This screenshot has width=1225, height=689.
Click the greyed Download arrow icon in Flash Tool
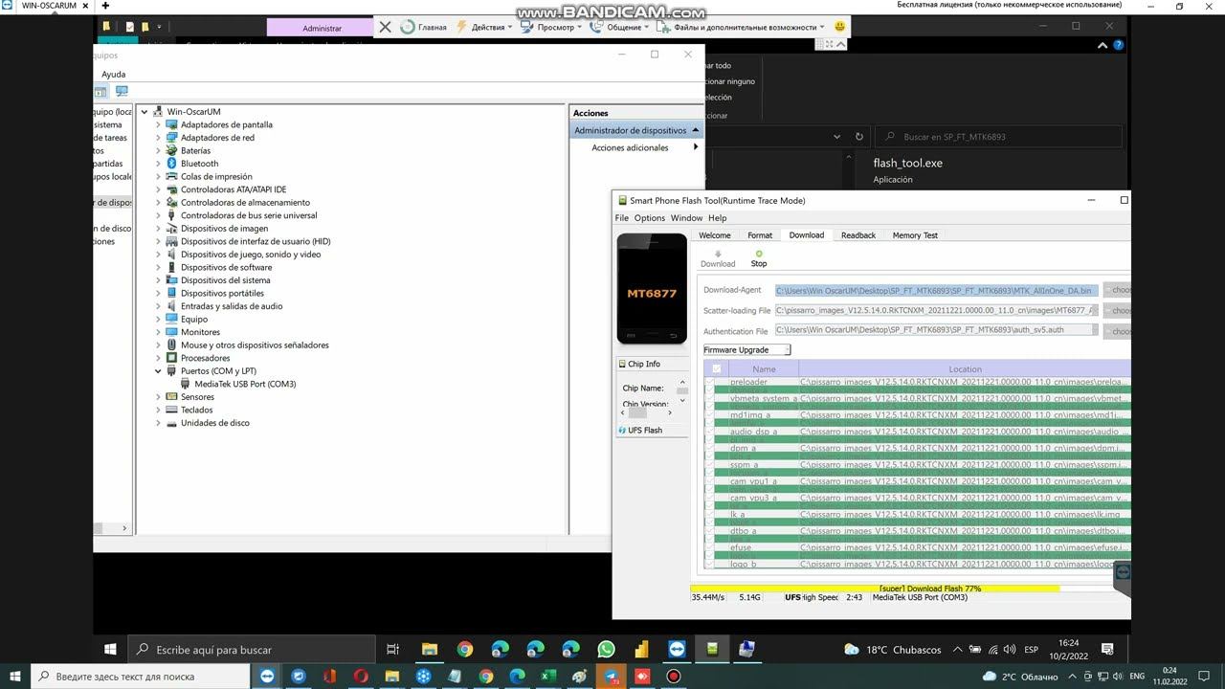(718, 254)
